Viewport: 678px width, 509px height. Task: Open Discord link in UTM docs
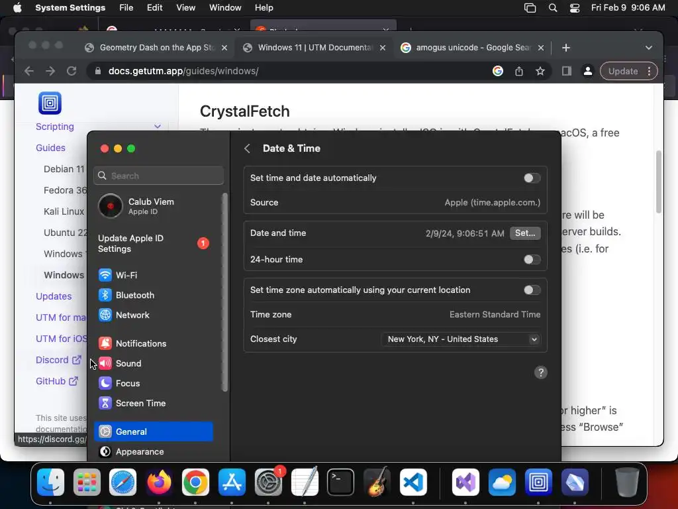58,360
